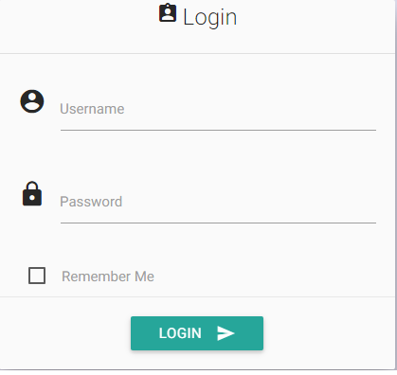
Task: Click the underline beneath the Password field
Action: pyautogui.click(x=218, y=223)
